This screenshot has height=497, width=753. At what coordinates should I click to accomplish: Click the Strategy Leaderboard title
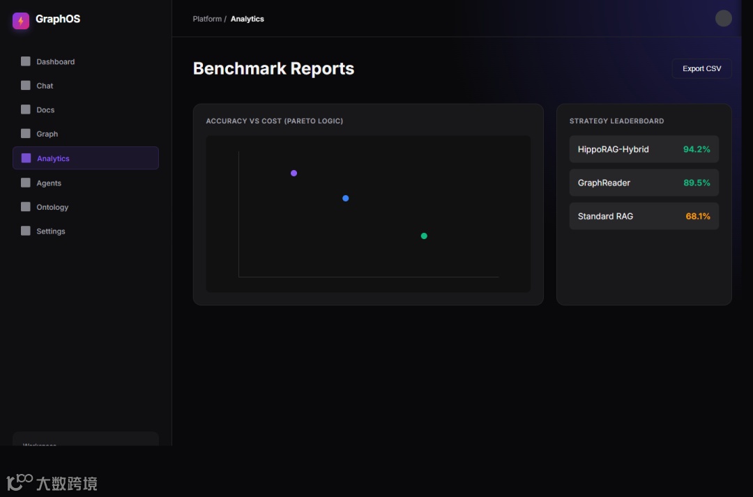[616, 121]
